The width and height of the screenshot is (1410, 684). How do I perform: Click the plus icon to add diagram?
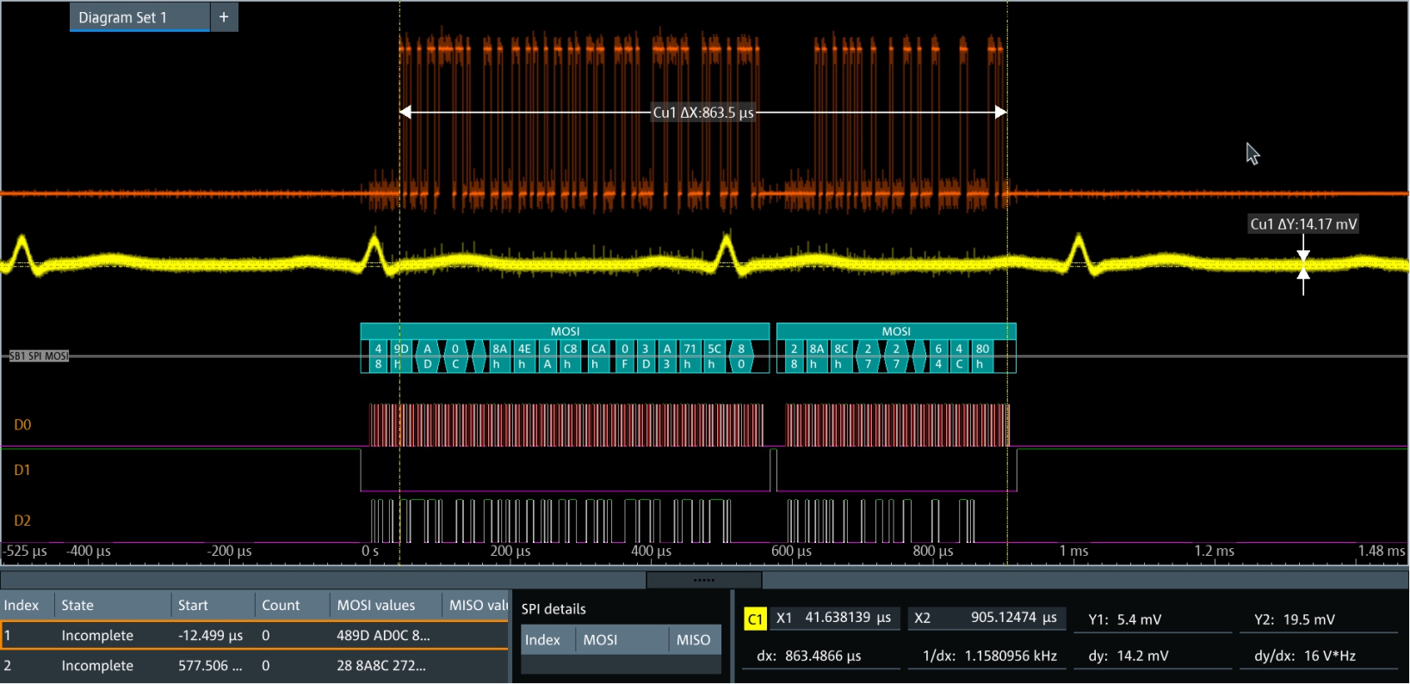point(224,17)
